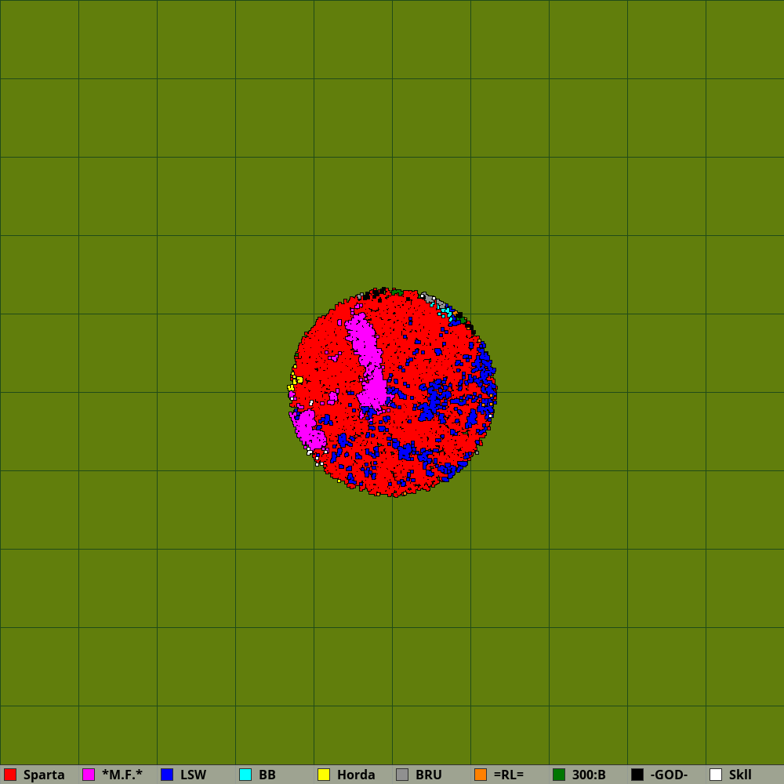Select the BRU label in legend
The height and width of the screenshot is (784, 784).
click(429, 775)
